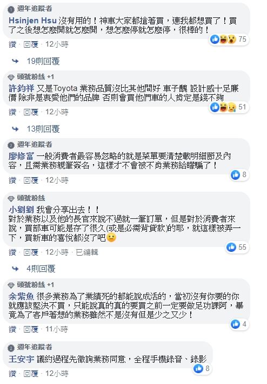Click the anniversary follower badge above Hsinjen Hsu

tap(11, 10)
